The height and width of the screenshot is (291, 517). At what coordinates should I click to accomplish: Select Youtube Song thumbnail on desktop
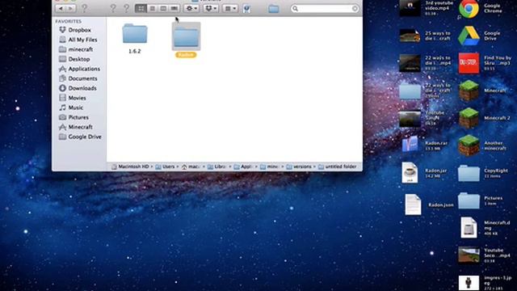click(410, 118)
